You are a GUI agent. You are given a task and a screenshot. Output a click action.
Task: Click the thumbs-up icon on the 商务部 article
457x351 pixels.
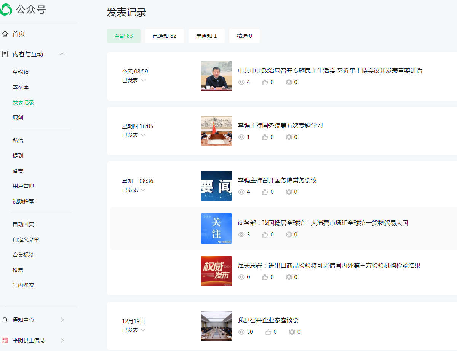pos(265,235)
